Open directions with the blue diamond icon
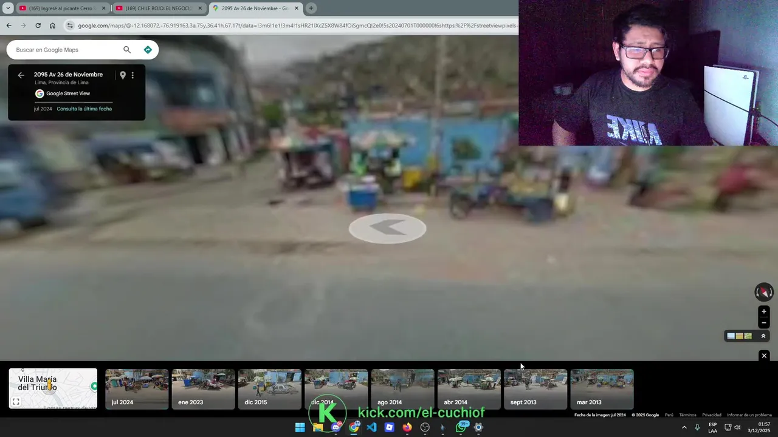This screenshot has width=778, height=437. pyautogui.click(x=148, y=50)
